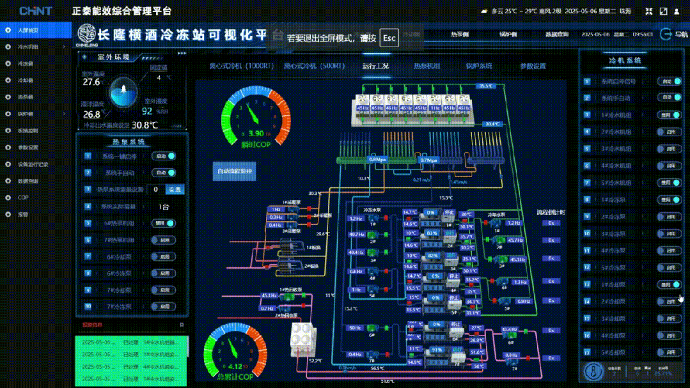Open 锅炉侧 in top navigation

tap(508, 35)
